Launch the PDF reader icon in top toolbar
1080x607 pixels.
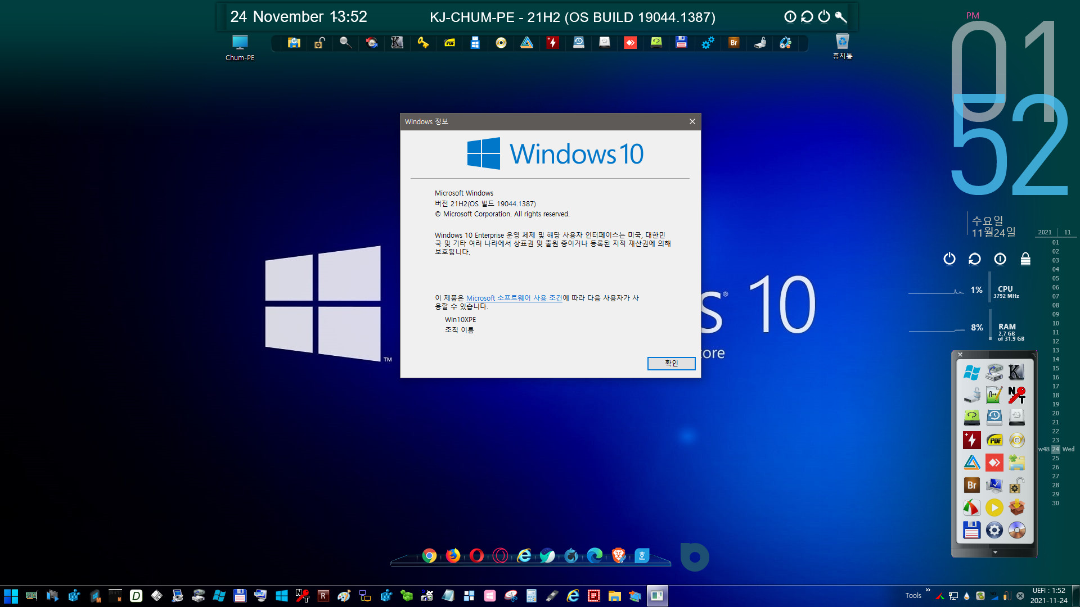[x=449, y=43]
